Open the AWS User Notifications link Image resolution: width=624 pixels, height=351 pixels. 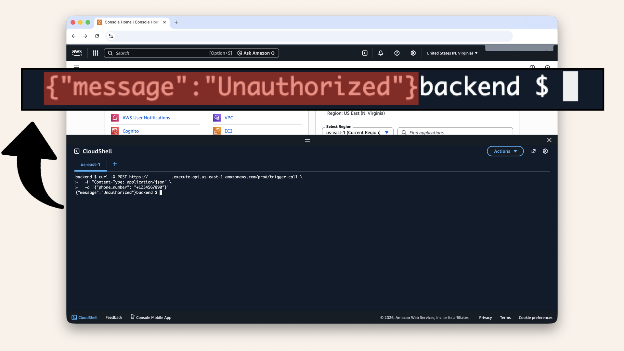[x=146, y=118]
